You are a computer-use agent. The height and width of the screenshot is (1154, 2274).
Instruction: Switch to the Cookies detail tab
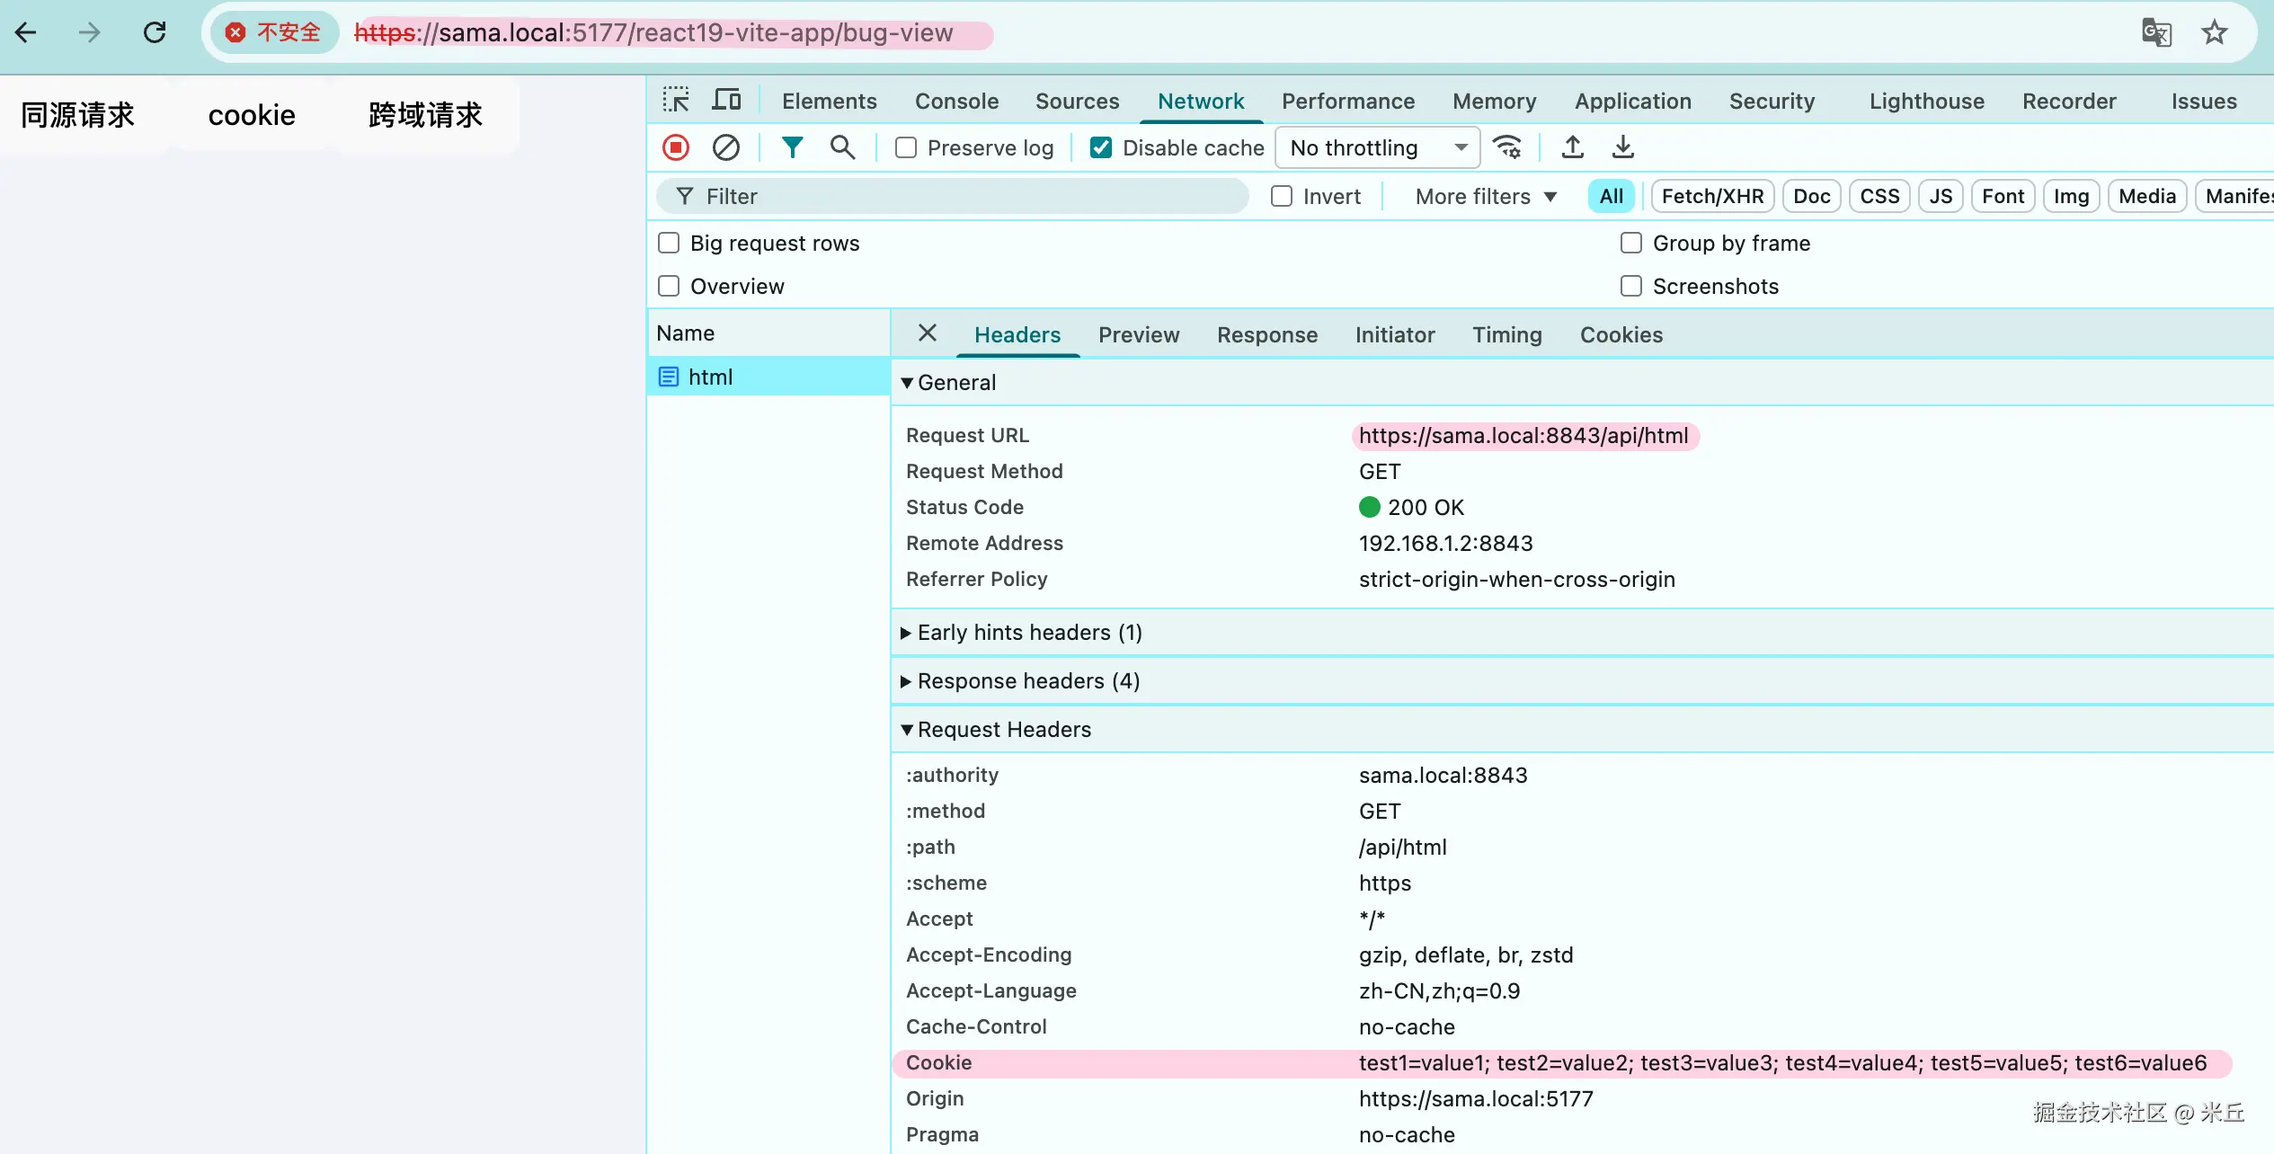(1621, 334)
